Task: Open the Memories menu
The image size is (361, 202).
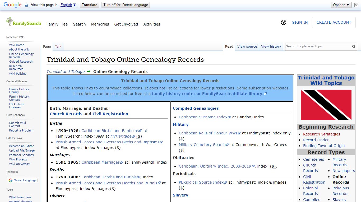Action: pyautogui.click(x=100, y=24)
